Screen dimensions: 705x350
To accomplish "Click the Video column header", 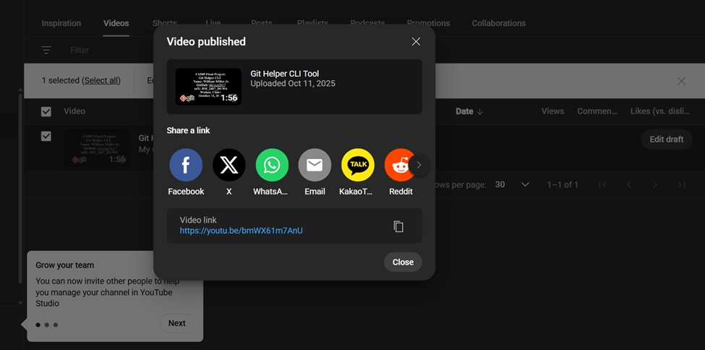I will click(x=74, y=111).
